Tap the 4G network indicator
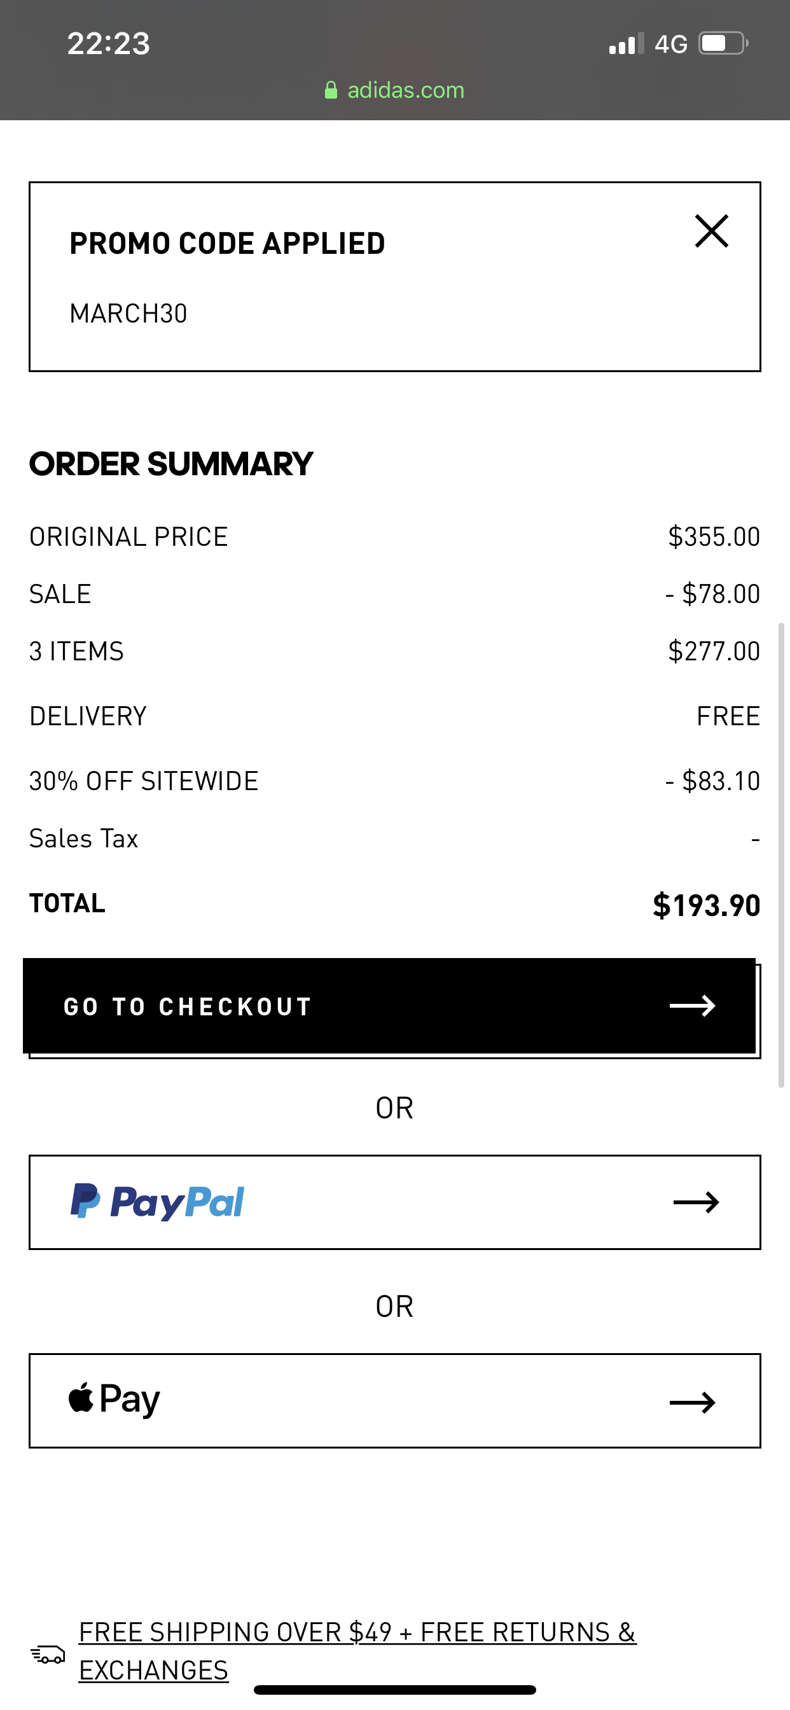This screenshot has width=790, height=1710. (670, 45)
